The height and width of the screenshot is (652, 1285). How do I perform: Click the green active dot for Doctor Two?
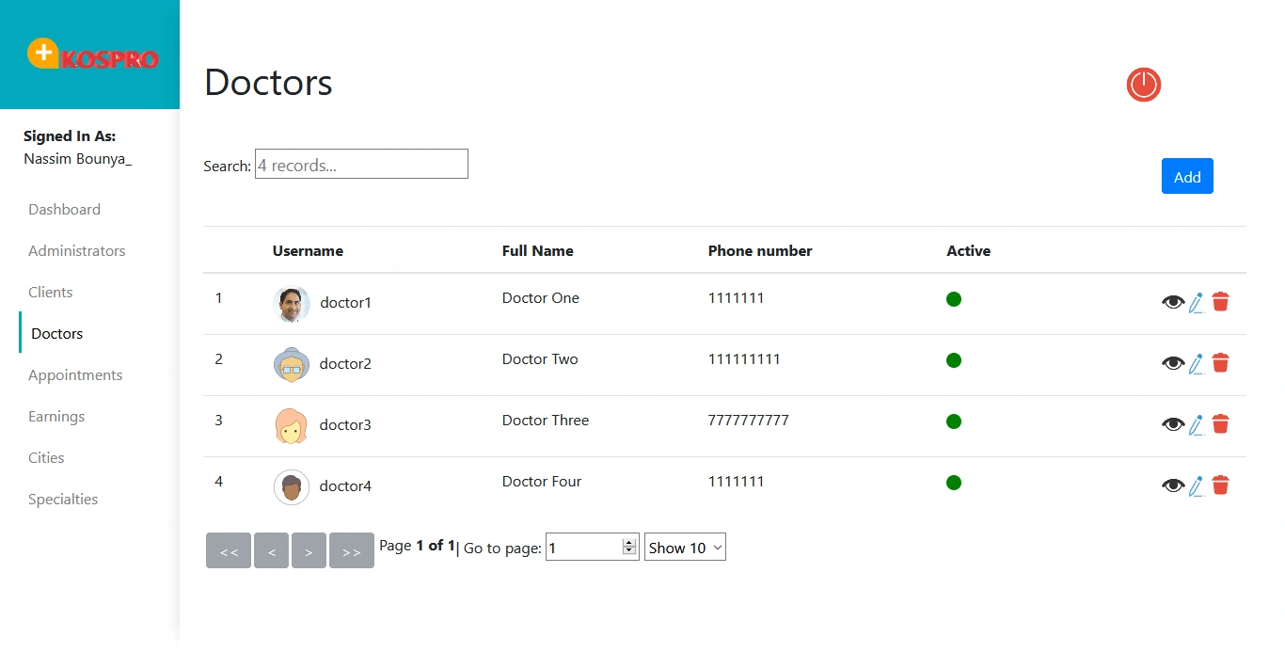pos(954,360)
